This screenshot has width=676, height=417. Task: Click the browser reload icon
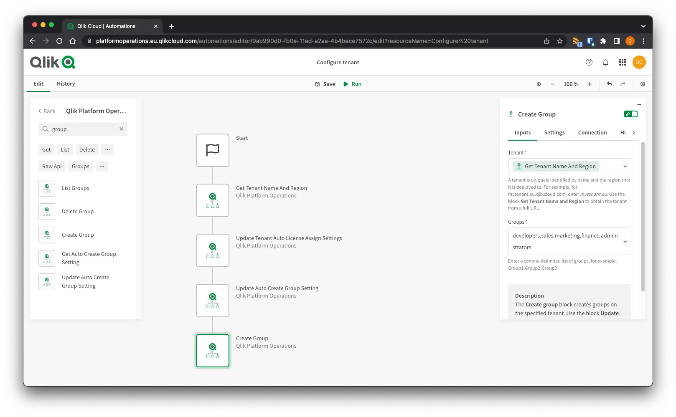59,41
